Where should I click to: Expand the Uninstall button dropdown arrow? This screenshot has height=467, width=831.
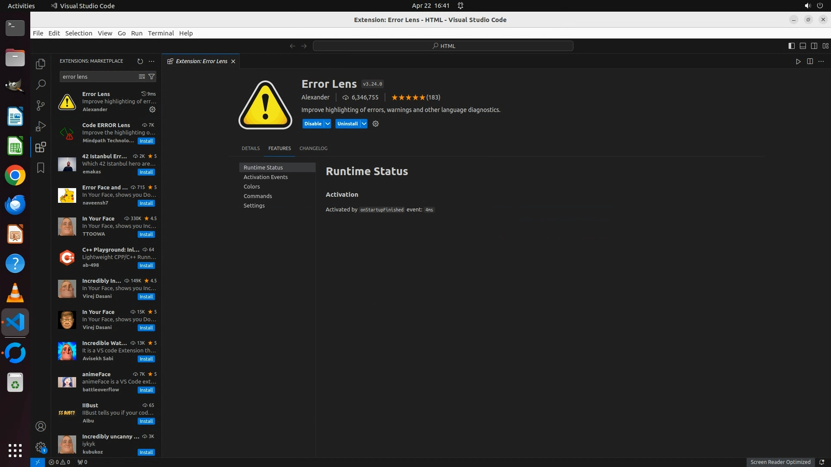point(364,124)
